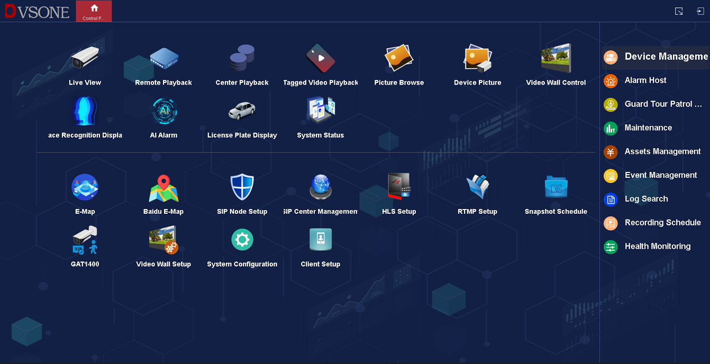This screenshot has height=364, width=710.
Task: Launch Video Wall Control
Action: 556,59
